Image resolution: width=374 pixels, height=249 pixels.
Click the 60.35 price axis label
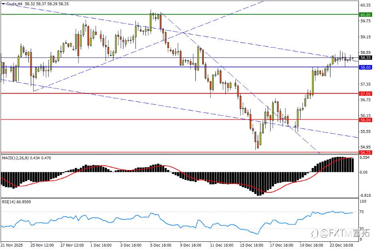coord(366,5)
